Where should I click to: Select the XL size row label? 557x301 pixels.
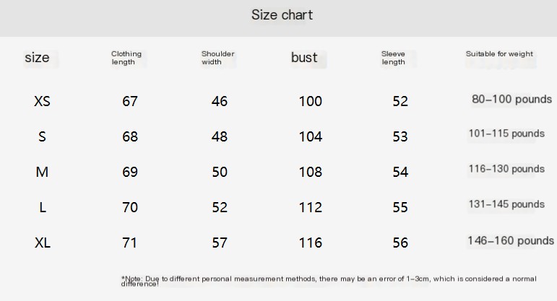(x=43, y=243)
